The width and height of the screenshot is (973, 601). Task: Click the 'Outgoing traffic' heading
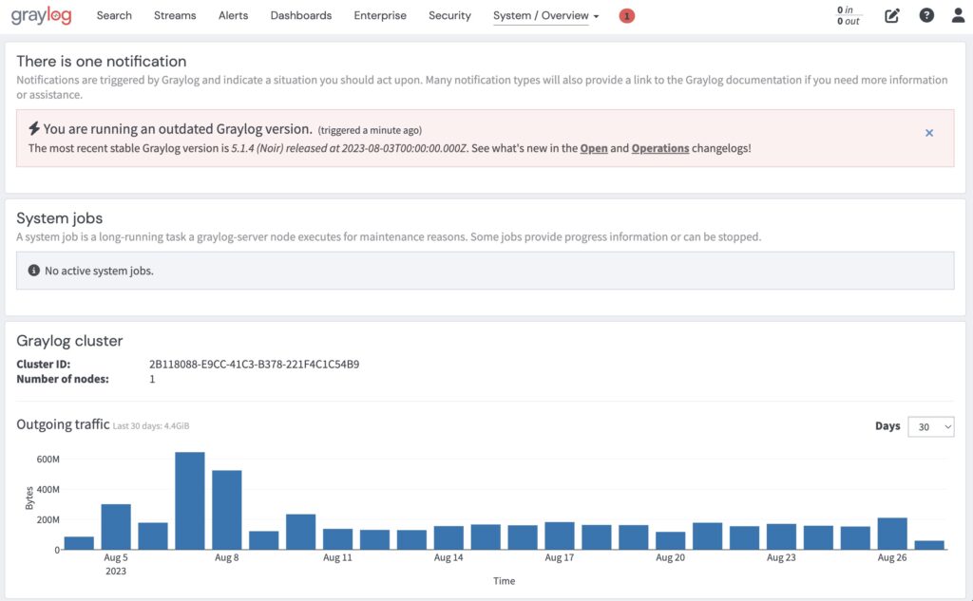coord(63,424)
